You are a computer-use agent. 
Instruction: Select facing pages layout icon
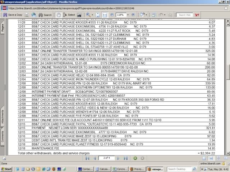pyautogui.click(x=226, y=158)
